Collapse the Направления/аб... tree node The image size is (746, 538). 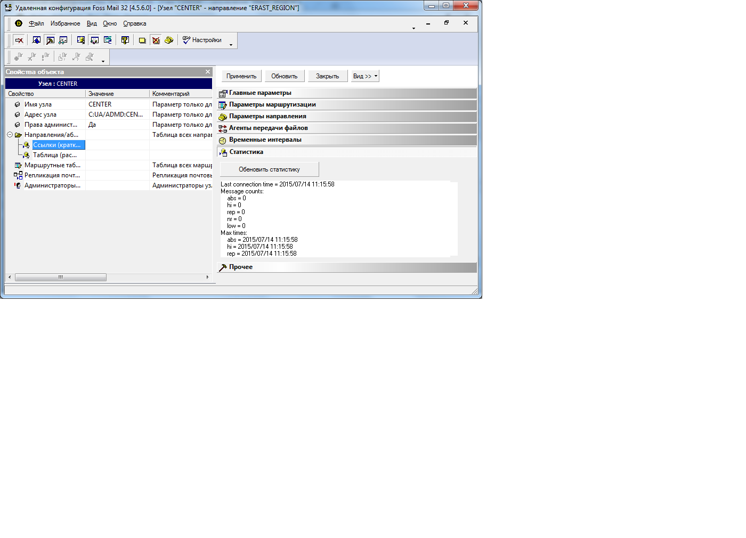tap(10, 135)
